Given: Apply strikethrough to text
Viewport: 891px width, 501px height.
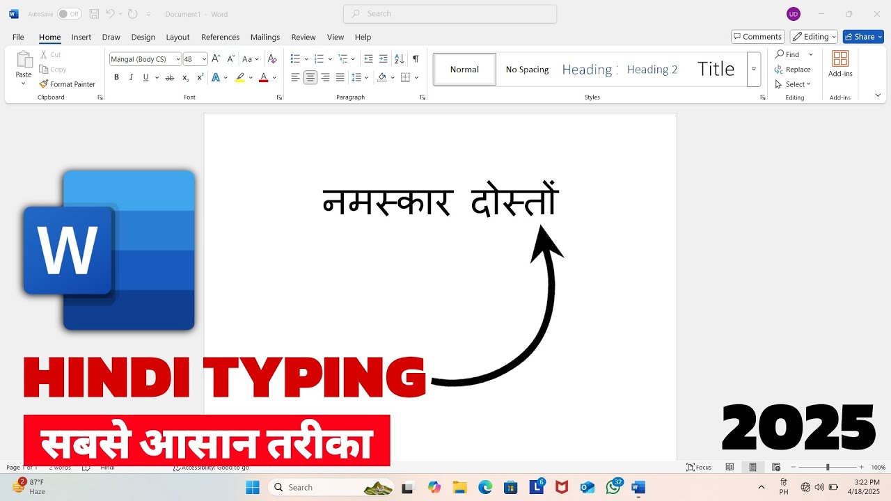Looking at the screenshot, I should (x=169, y=78).
